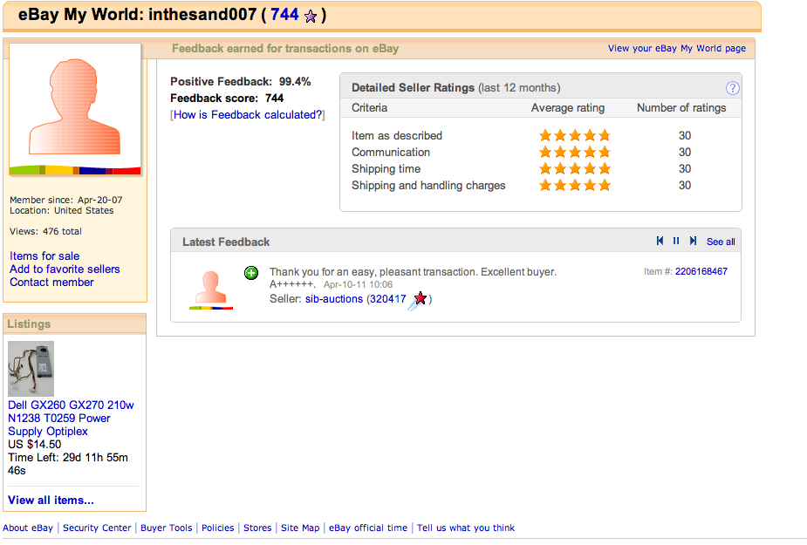807x545 pixels.
Task: Open eBay official time footer link
Action: (368, 528)
